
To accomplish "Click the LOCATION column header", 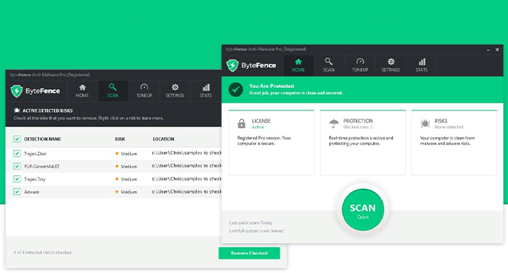I will point(163,139).
